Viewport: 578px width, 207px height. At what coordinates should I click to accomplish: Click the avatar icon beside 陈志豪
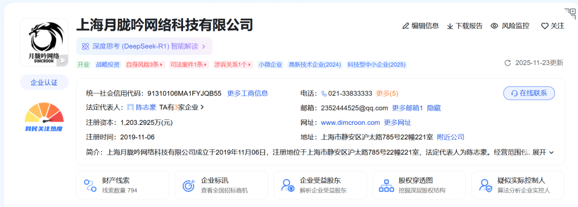(x=131, y=107)
